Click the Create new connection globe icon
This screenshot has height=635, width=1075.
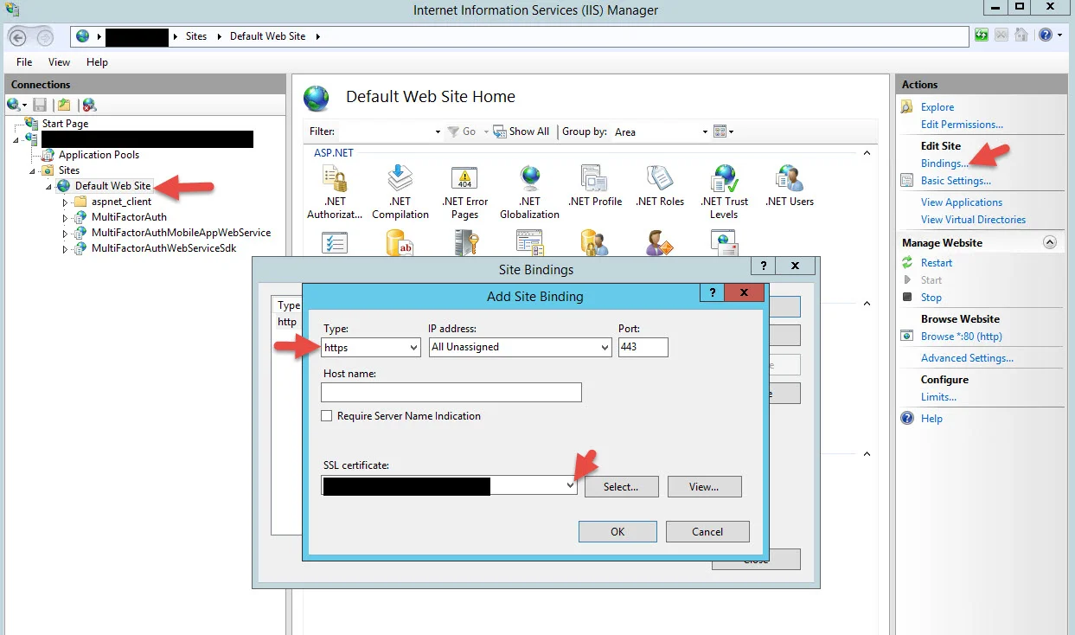pos(15,105)
